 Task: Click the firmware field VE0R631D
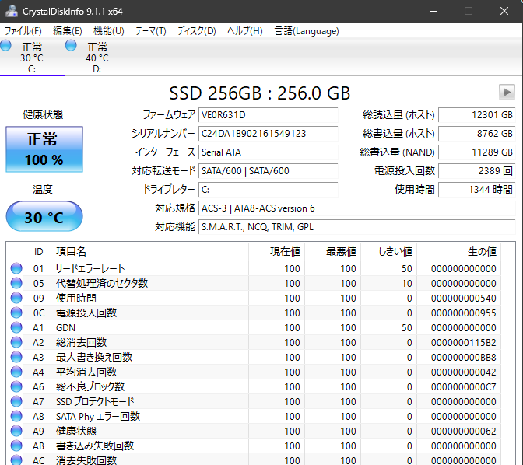pos(269,115)
